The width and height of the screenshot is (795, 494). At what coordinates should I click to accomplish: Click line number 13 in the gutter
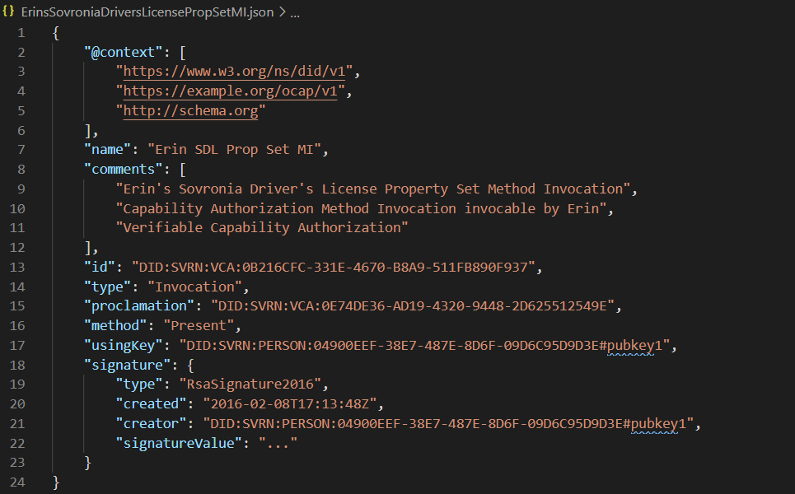tap(18, 267)
